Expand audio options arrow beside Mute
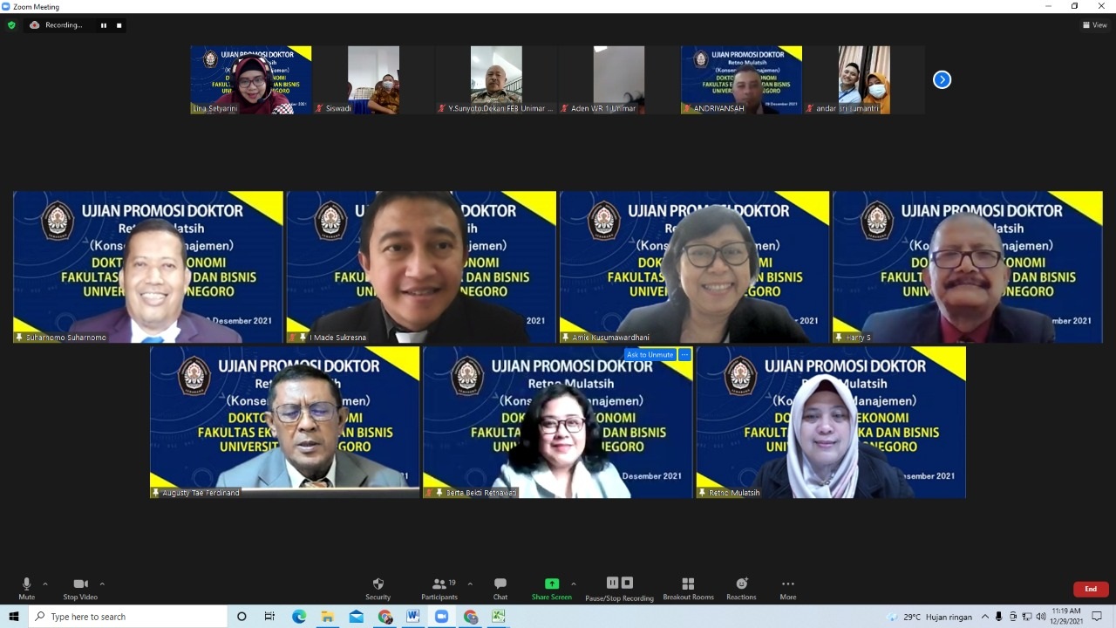 click(x=45, y=584)
